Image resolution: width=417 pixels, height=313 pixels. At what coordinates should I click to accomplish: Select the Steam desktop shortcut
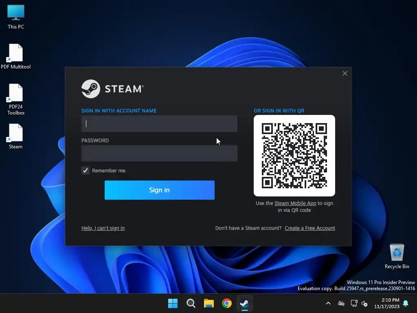(x=15, y=136)
